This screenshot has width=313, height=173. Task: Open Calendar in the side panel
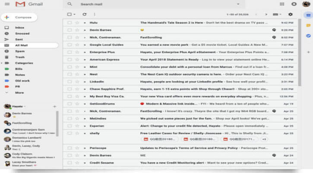308,16
